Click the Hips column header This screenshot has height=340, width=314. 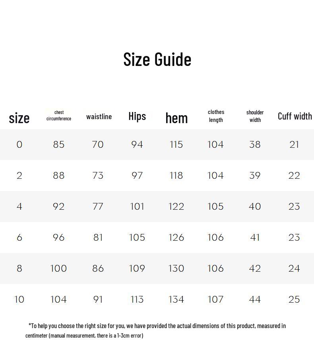137,116
